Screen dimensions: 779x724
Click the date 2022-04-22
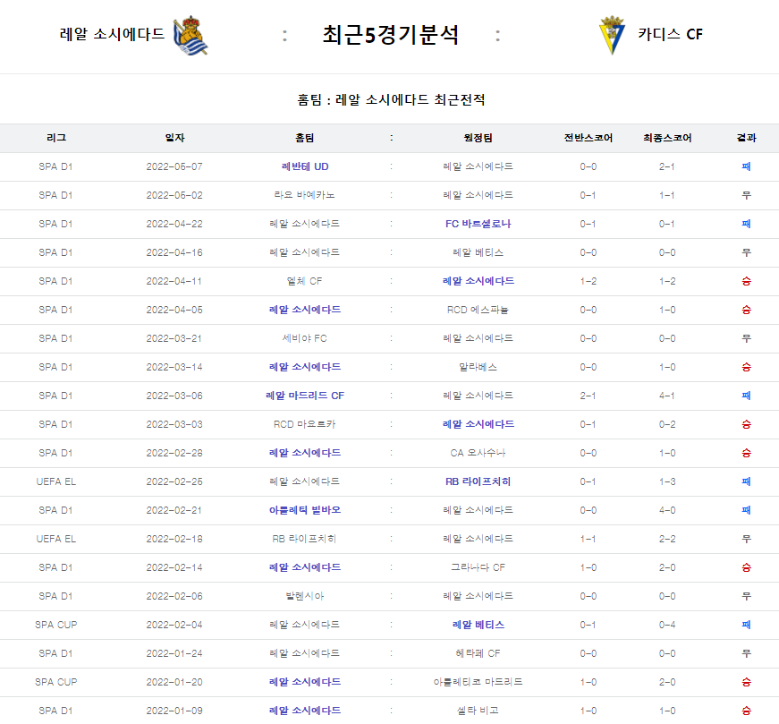(174, 224)
